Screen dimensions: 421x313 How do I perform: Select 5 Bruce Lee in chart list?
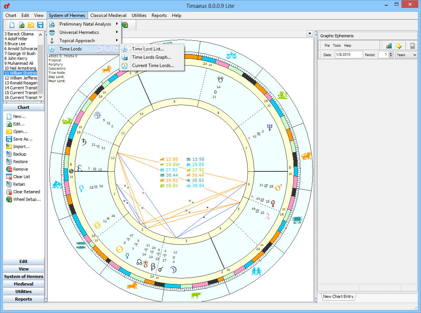[21, 44]
